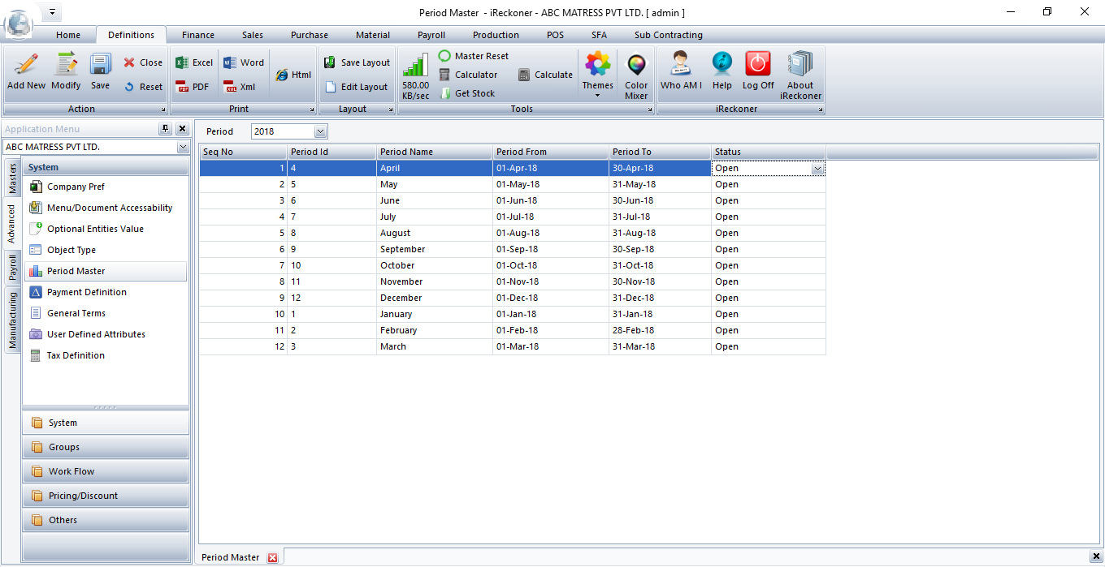Sort by Period Name column header
Screen dimensions: 1105x567
click(x=434, y=152)
